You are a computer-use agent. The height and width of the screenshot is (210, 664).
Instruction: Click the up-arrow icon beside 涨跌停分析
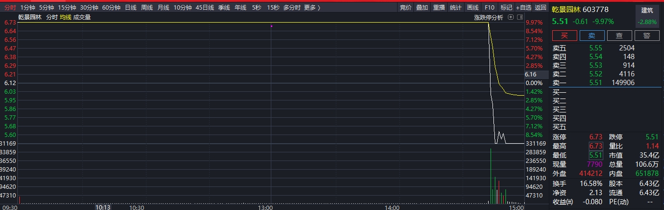click(510, 17)
